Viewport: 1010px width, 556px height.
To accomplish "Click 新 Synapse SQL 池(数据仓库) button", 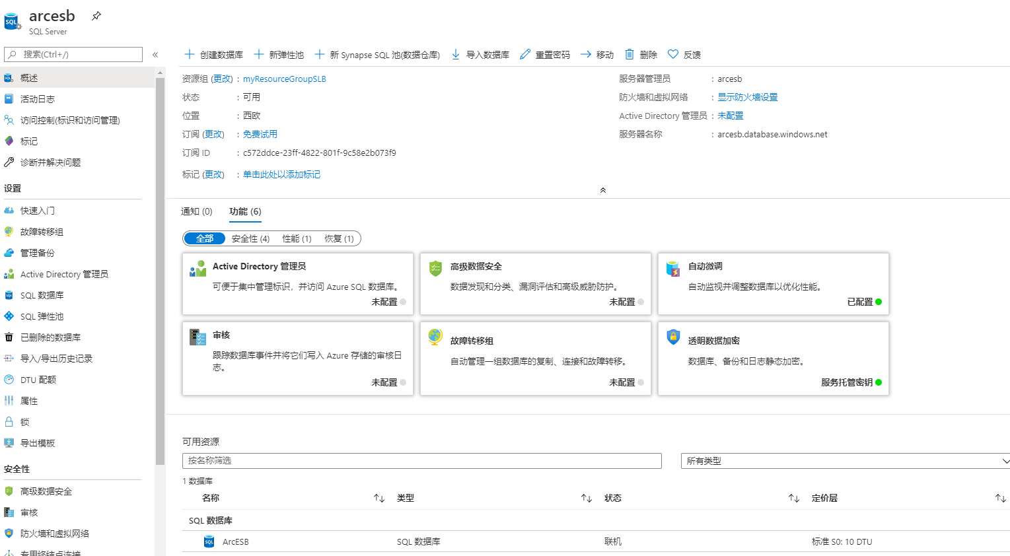I will point(377,55).
